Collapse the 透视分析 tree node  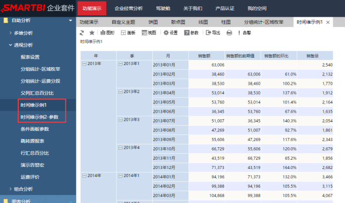[10, 45]
